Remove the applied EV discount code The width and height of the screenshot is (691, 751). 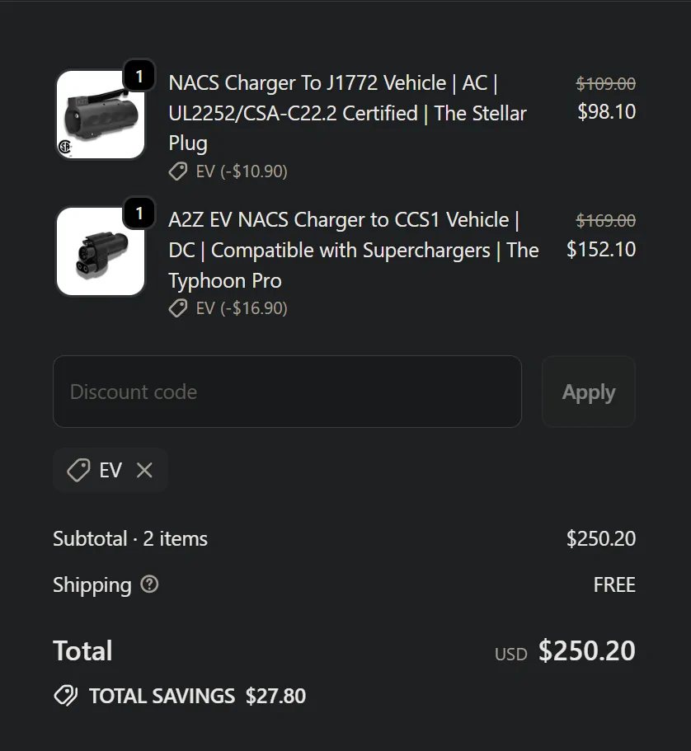tap(144, 470)
